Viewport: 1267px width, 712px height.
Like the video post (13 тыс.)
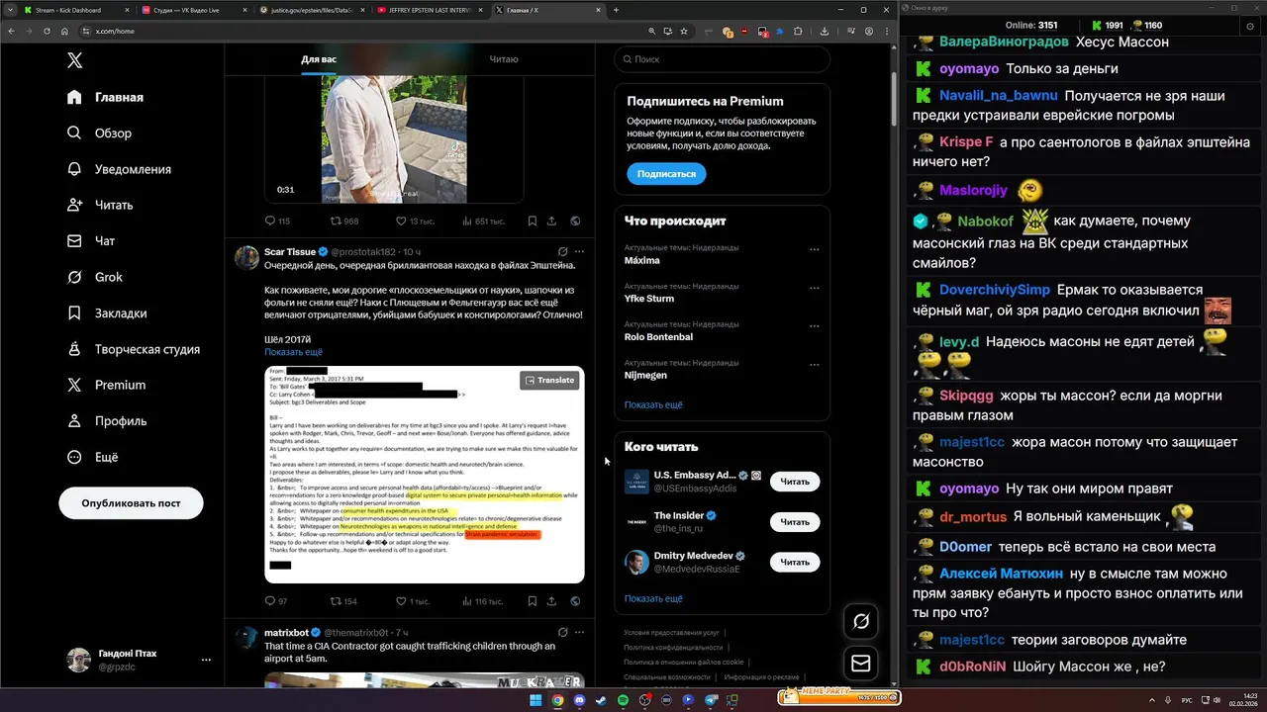[415, 222]
